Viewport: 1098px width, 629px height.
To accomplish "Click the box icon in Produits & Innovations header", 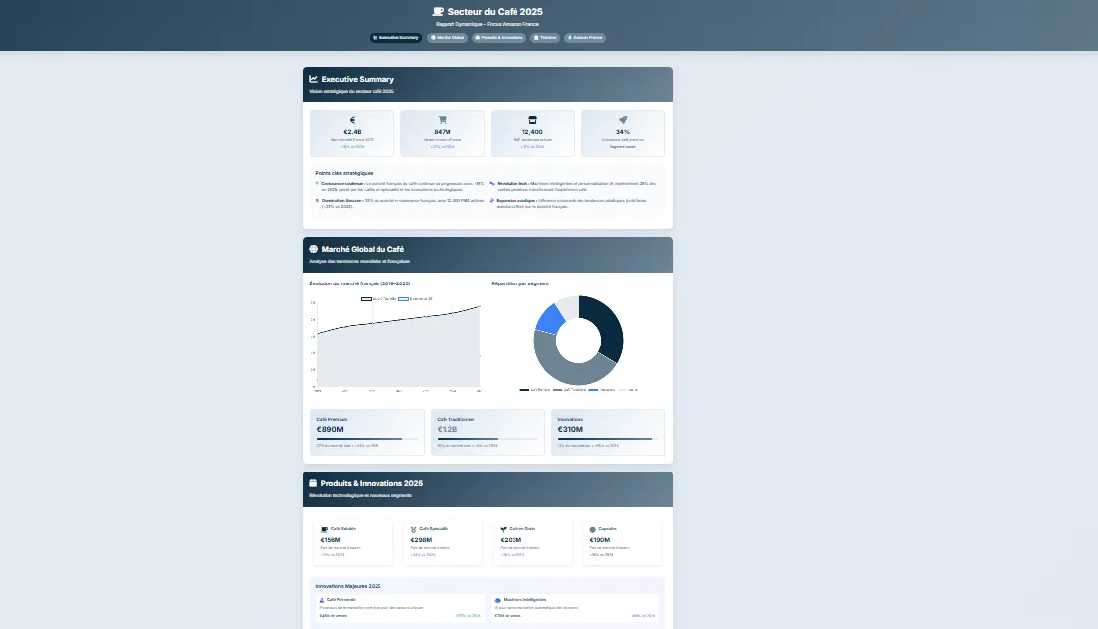I will coord(313,483).
